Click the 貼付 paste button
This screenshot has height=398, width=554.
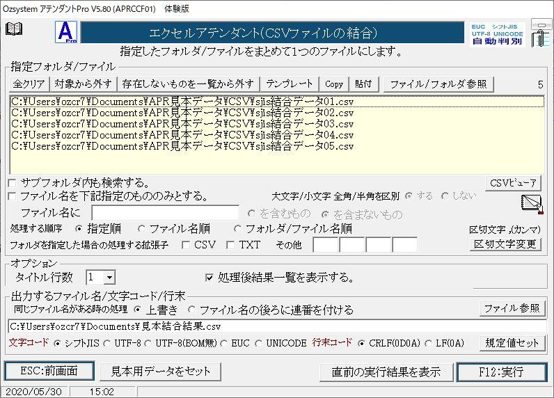pyautogui.click(x=363, y=84)
